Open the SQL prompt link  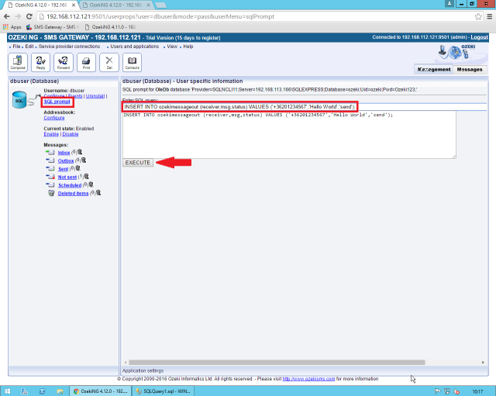tap(57, 102)
